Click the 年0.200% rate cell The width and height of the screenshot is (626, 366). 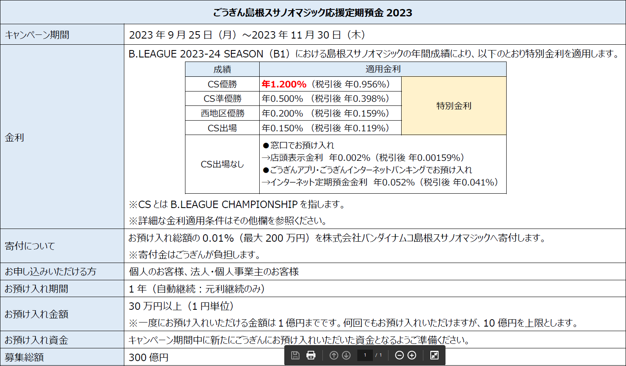point(330,113)
